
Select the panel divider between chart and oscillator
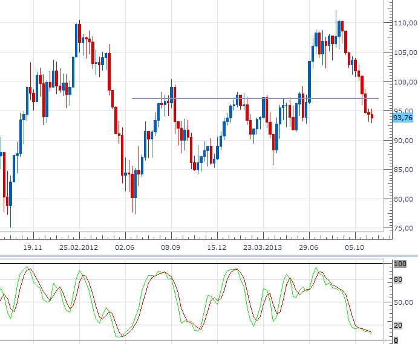209,256
